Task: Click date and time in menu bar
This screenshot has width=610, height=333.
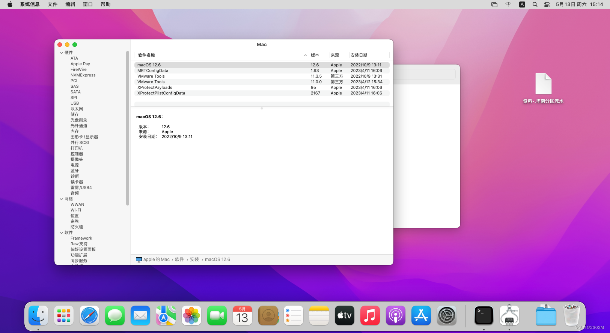Action: click(x=579, y=4)
